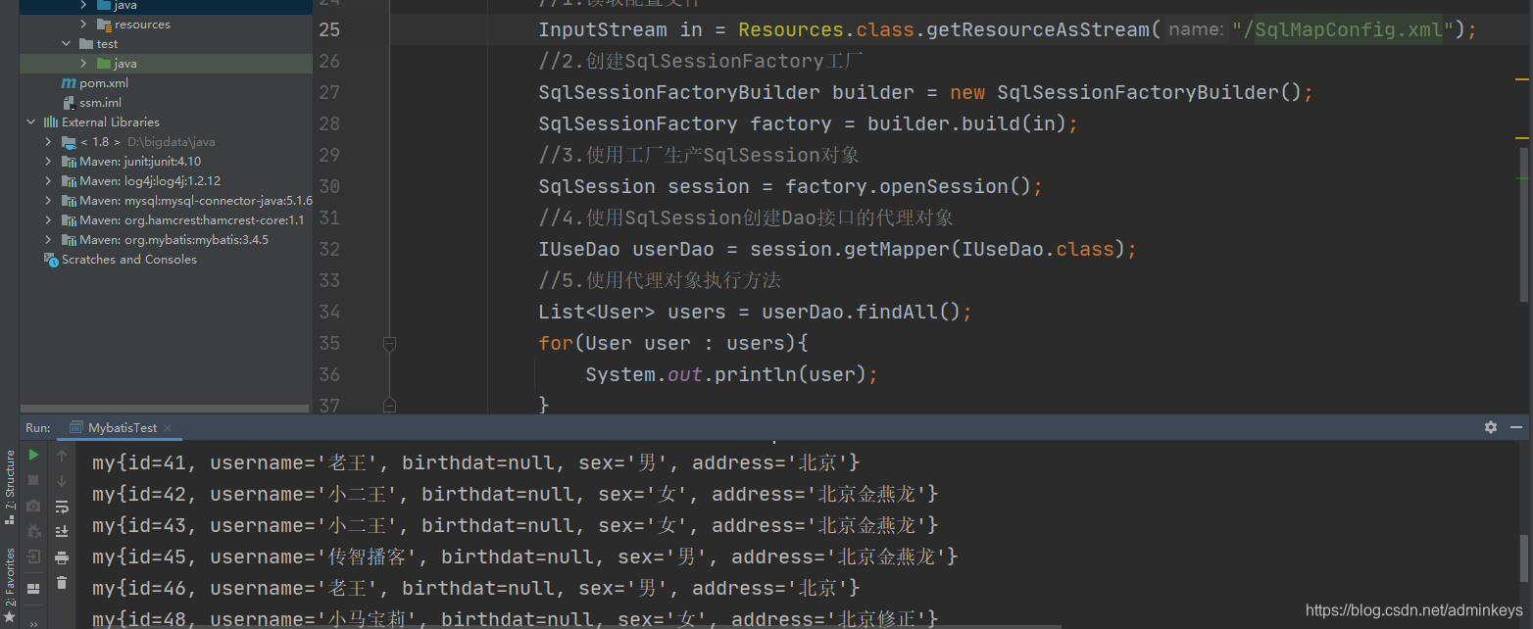Click the Restore Layout icon in run panel
1533x629 pixels.
tap(33, 587)
